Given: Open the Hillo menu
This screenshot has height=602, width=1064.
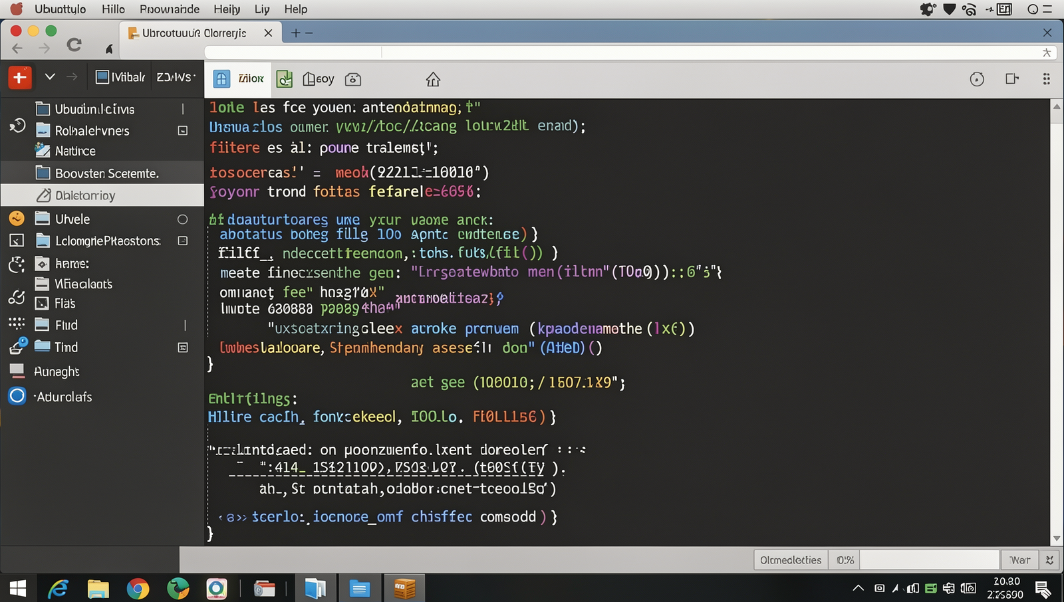Looking at the screenshot, I should click(113, 9).
